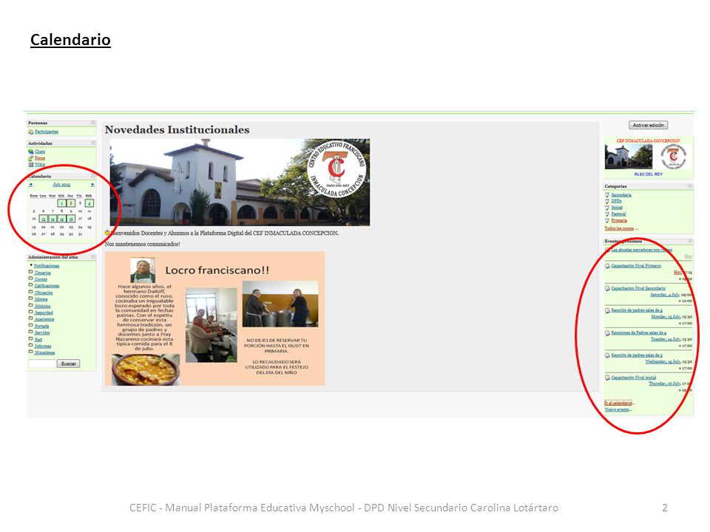Select highlighted day 4 in the calendar
710x532 pixels.
tap(89, 203)
